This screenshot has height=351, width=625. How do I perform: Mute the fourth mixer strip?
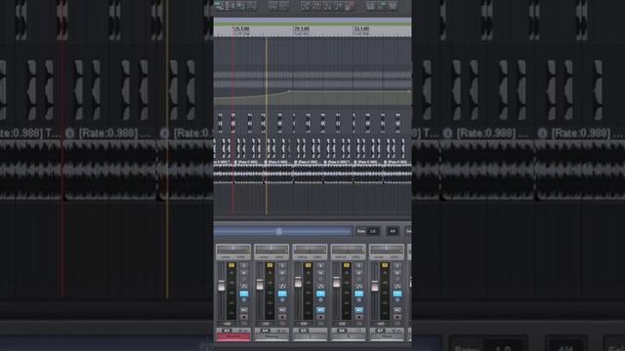pos(358,273)
